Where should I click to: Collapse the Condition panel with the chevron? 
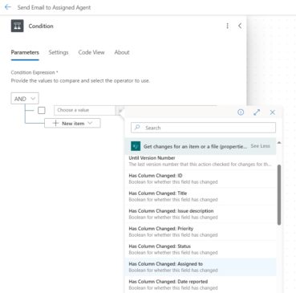point(240,26)
